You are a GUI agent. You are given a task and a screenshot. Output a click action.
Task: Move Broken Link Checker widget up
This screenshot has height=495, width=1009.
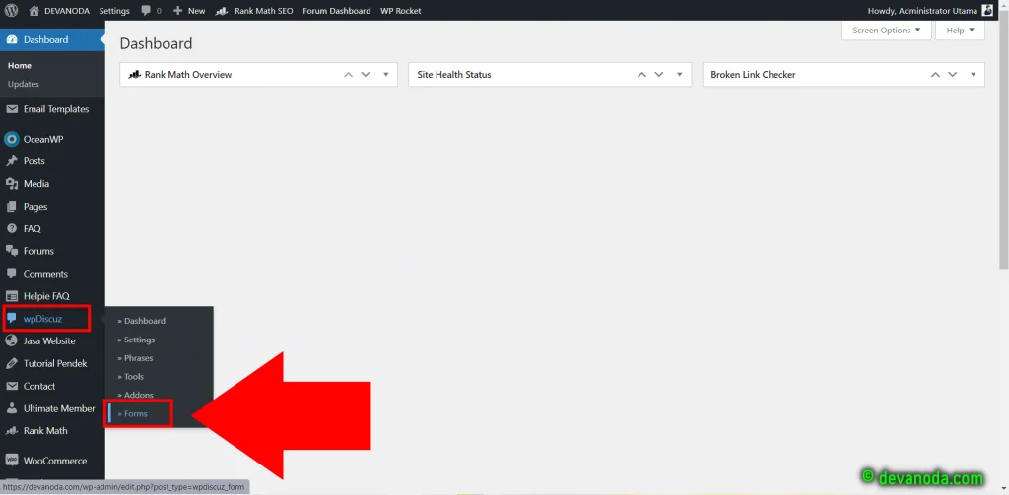point(936,75)
